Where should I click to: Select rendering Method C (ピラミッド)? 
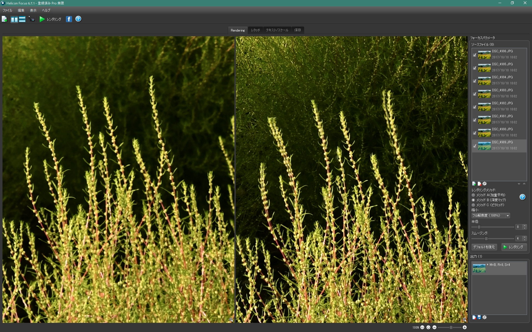pyautogui.click(x=473, y=205)
